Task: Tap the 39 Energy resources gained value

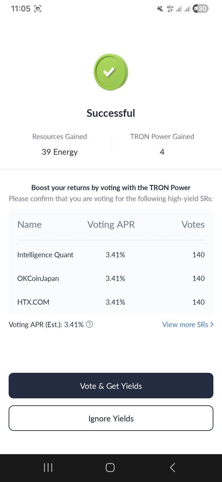Action: pos(60,152)
